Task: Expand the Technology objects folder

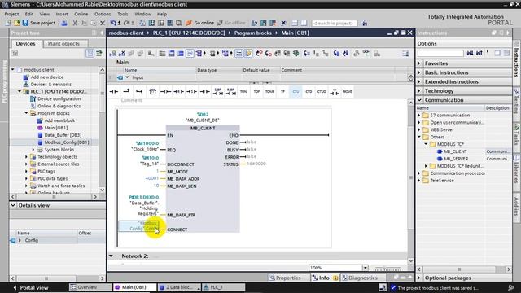Action: click(x=26, y=157)
